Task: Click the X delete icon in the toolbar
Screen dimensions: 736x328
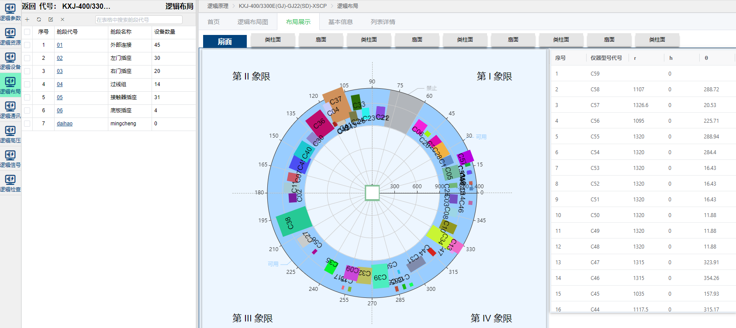Action: 62,20
